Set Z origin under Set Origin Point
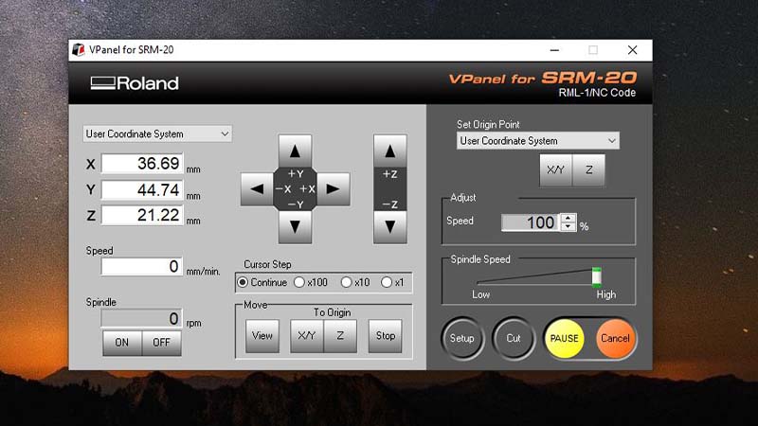 click(588, 170)
